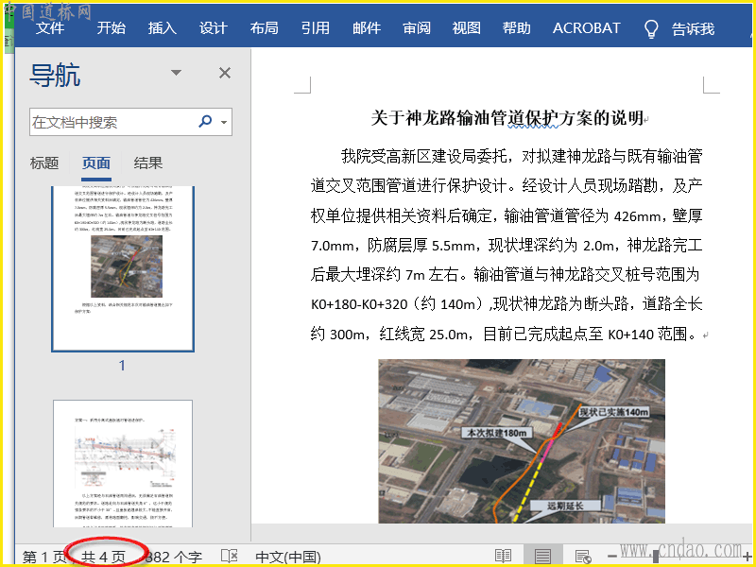Open the 插入 ribbon tab
The height and width of the screenshot is (567, 756).
pyautogui.click(x=162, y=28)
